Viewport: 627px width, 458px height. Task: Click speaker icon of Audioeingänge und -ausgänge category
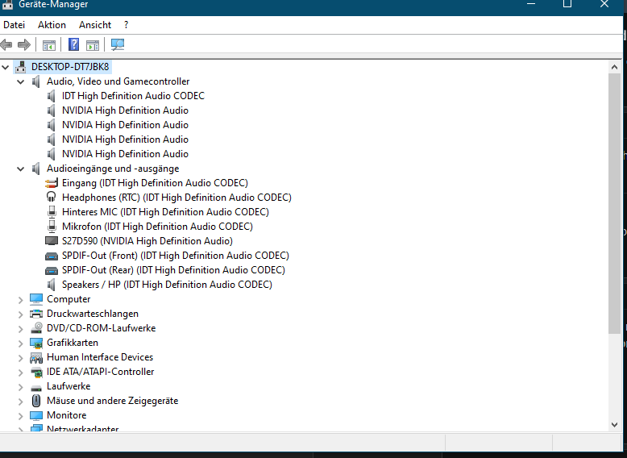click(36, 169)
